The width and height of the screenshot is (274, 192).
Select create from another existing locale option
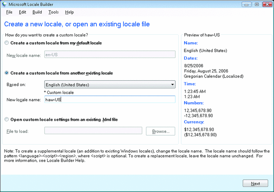[7, 73]
